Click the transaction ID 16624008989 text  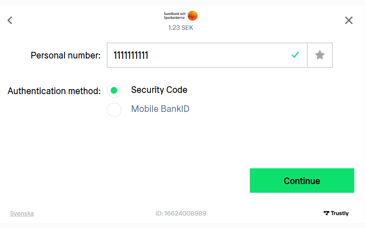point(181,213)
